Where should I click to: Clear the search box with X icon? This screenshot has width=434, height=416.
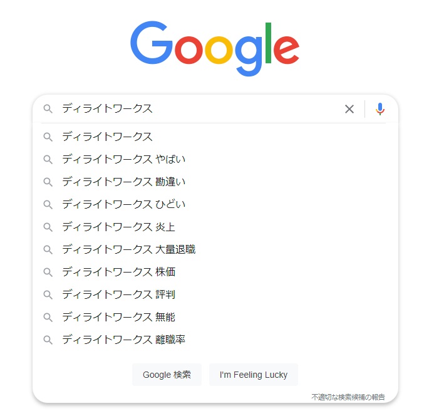[x=349, y=109]
